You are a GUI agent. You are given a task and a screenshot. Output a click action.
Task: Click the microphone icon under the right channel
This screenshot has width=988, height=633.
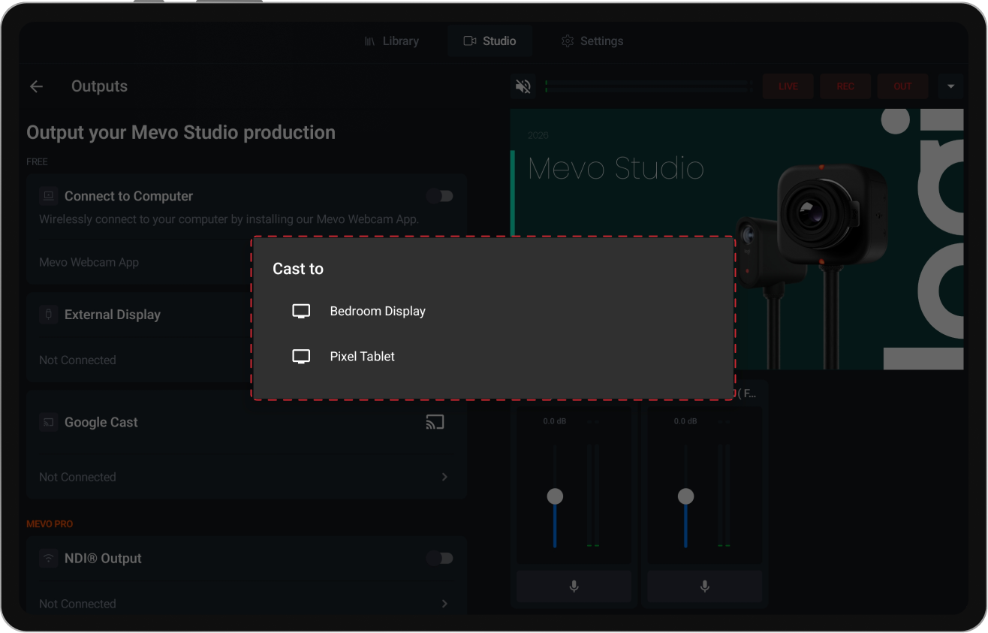coord(704,586)
